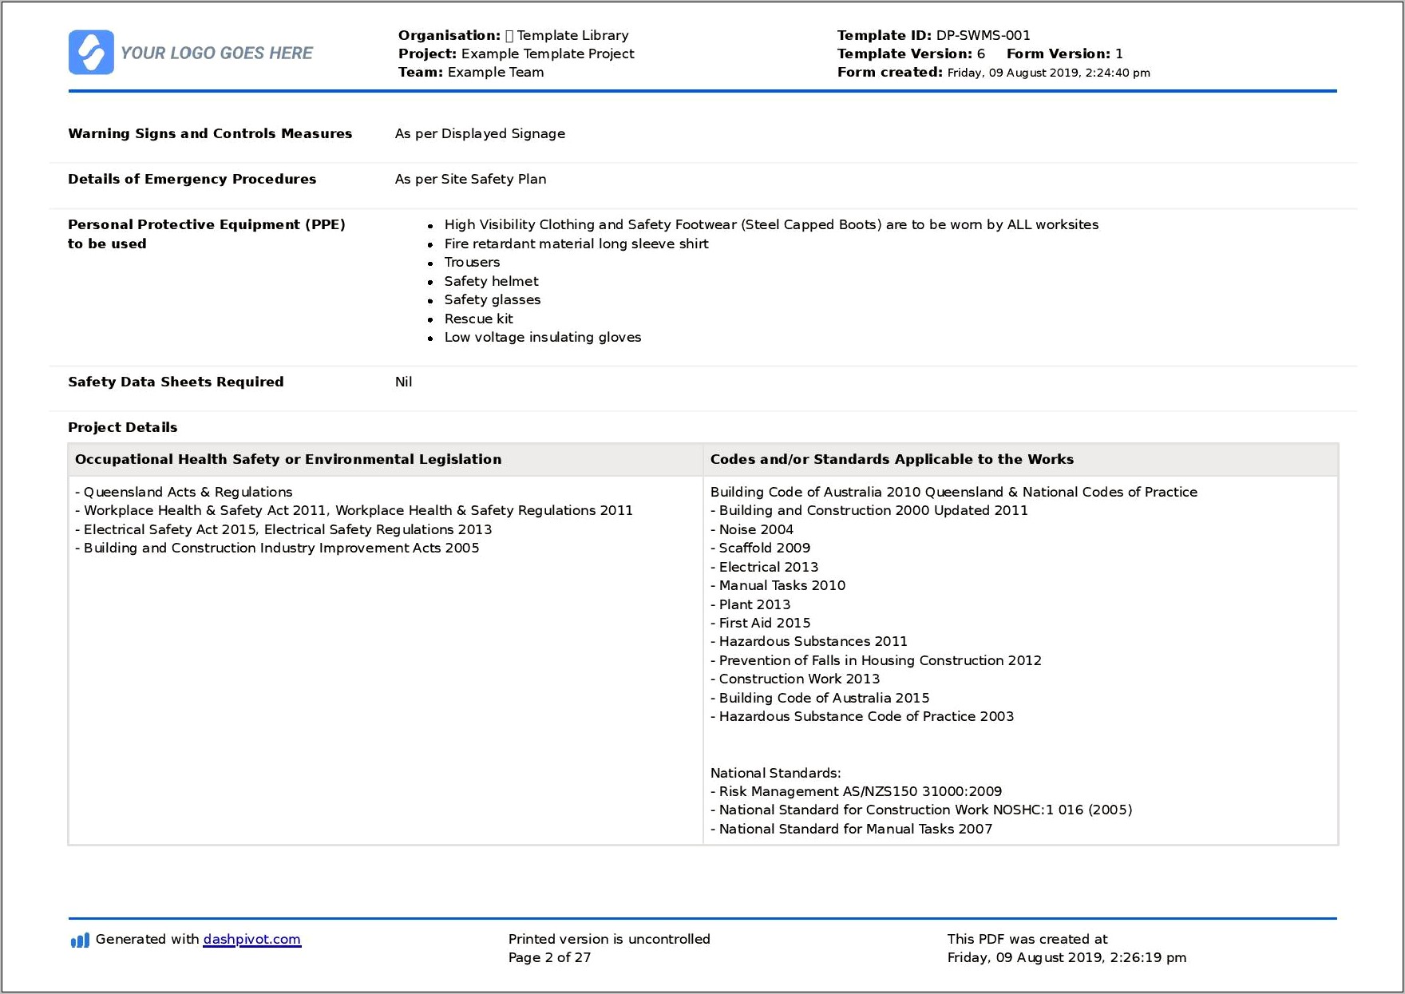Click the blue logo placeholder icon
1405x994 pixels.
[x=91, y=53]
